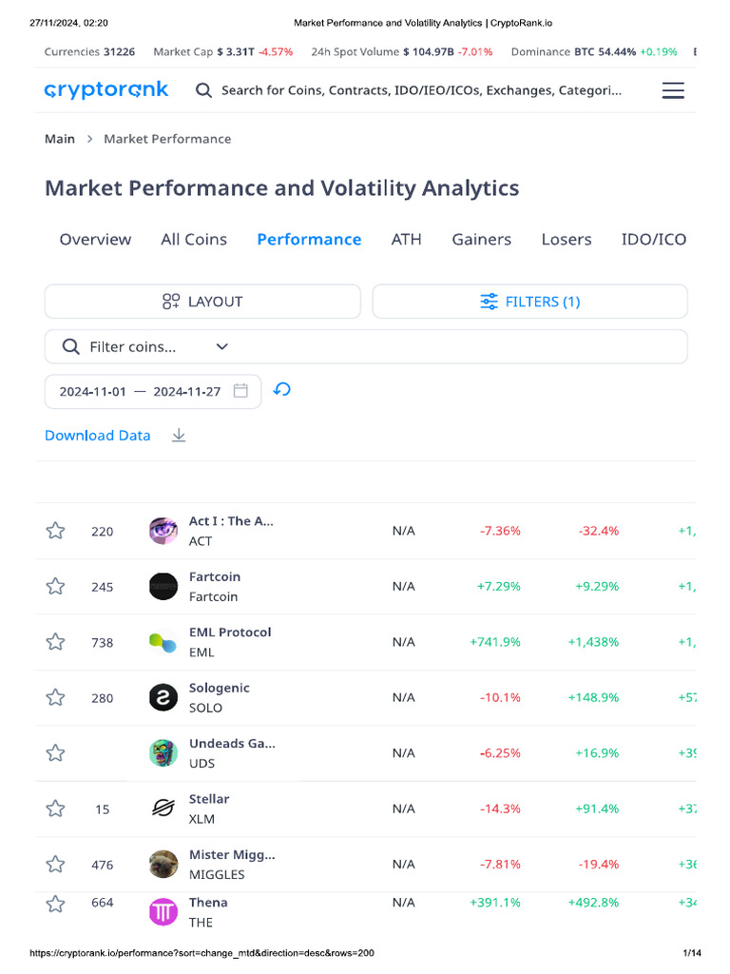Add Stellar to favorites with star
The width and height of the screenshot is (730, 974).
coord(56,808)
